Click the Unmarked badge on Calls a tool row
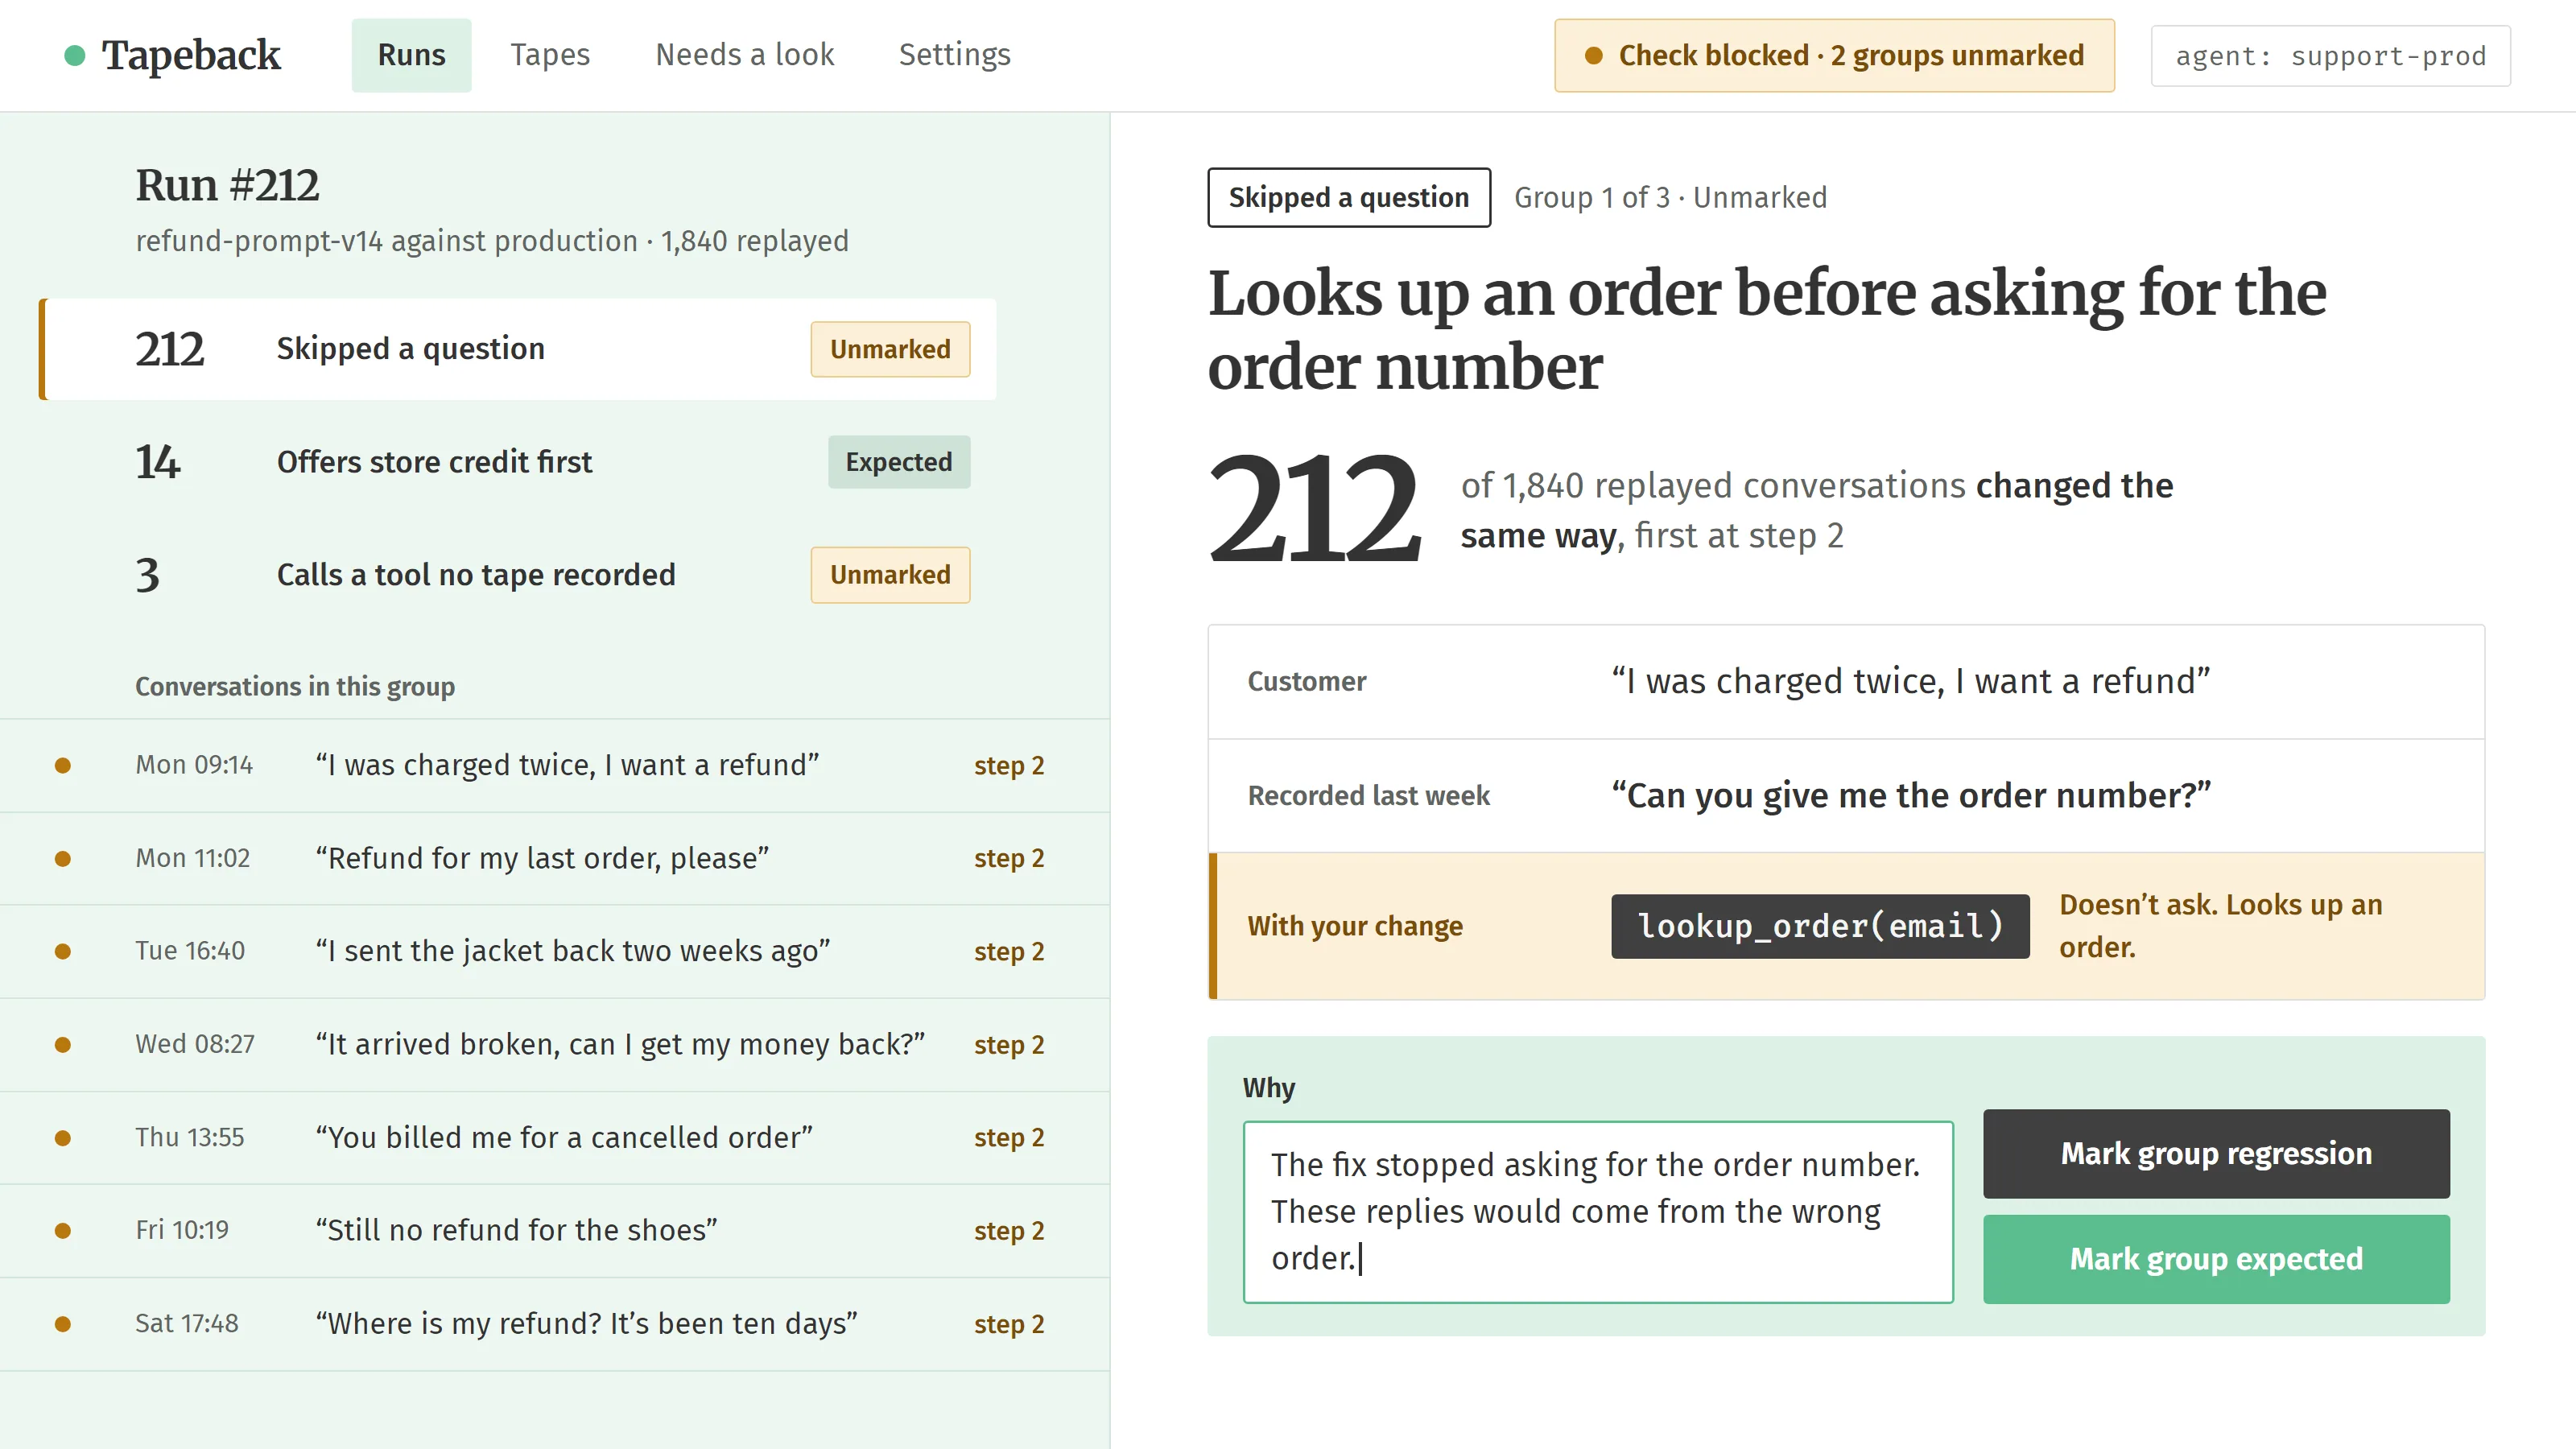 click(x=890, y=575)
